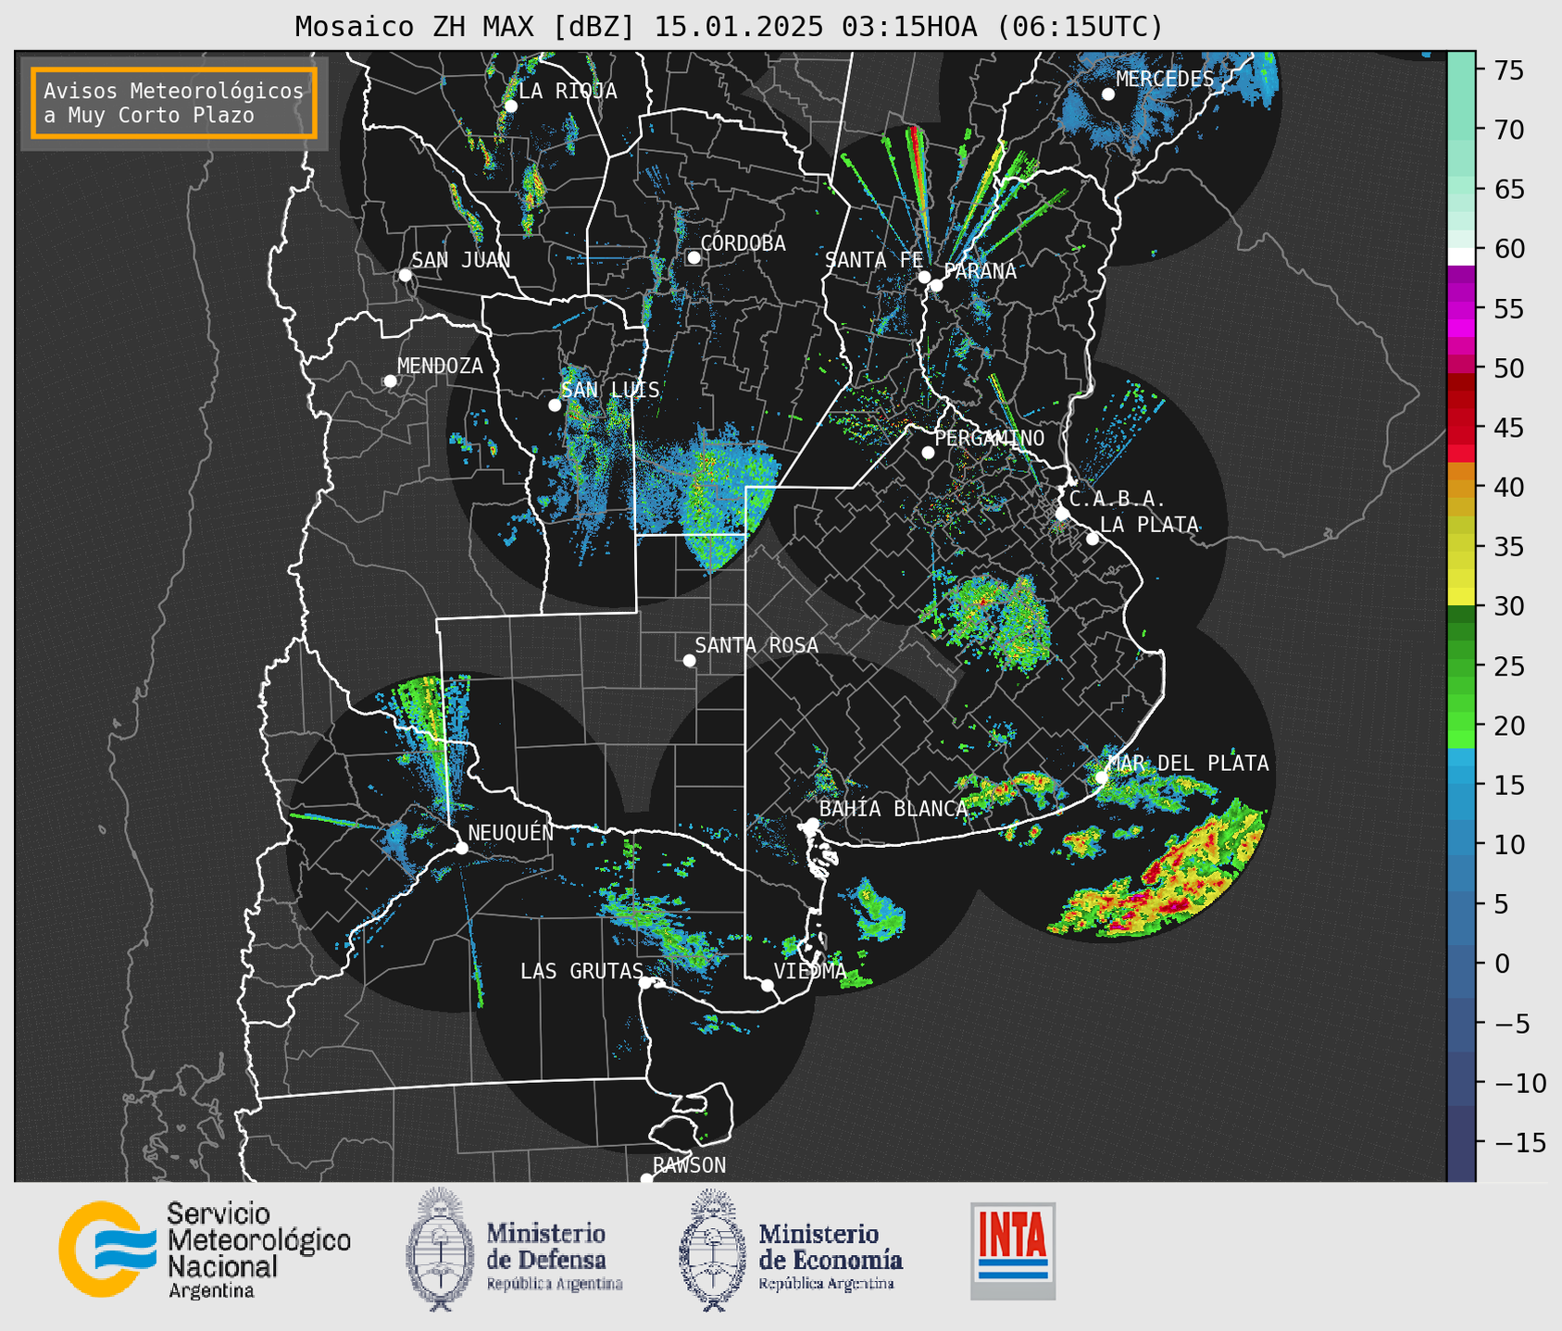
Task: Click the LAS GRUTAS city marker dot
Action: (x=645, y=982)
